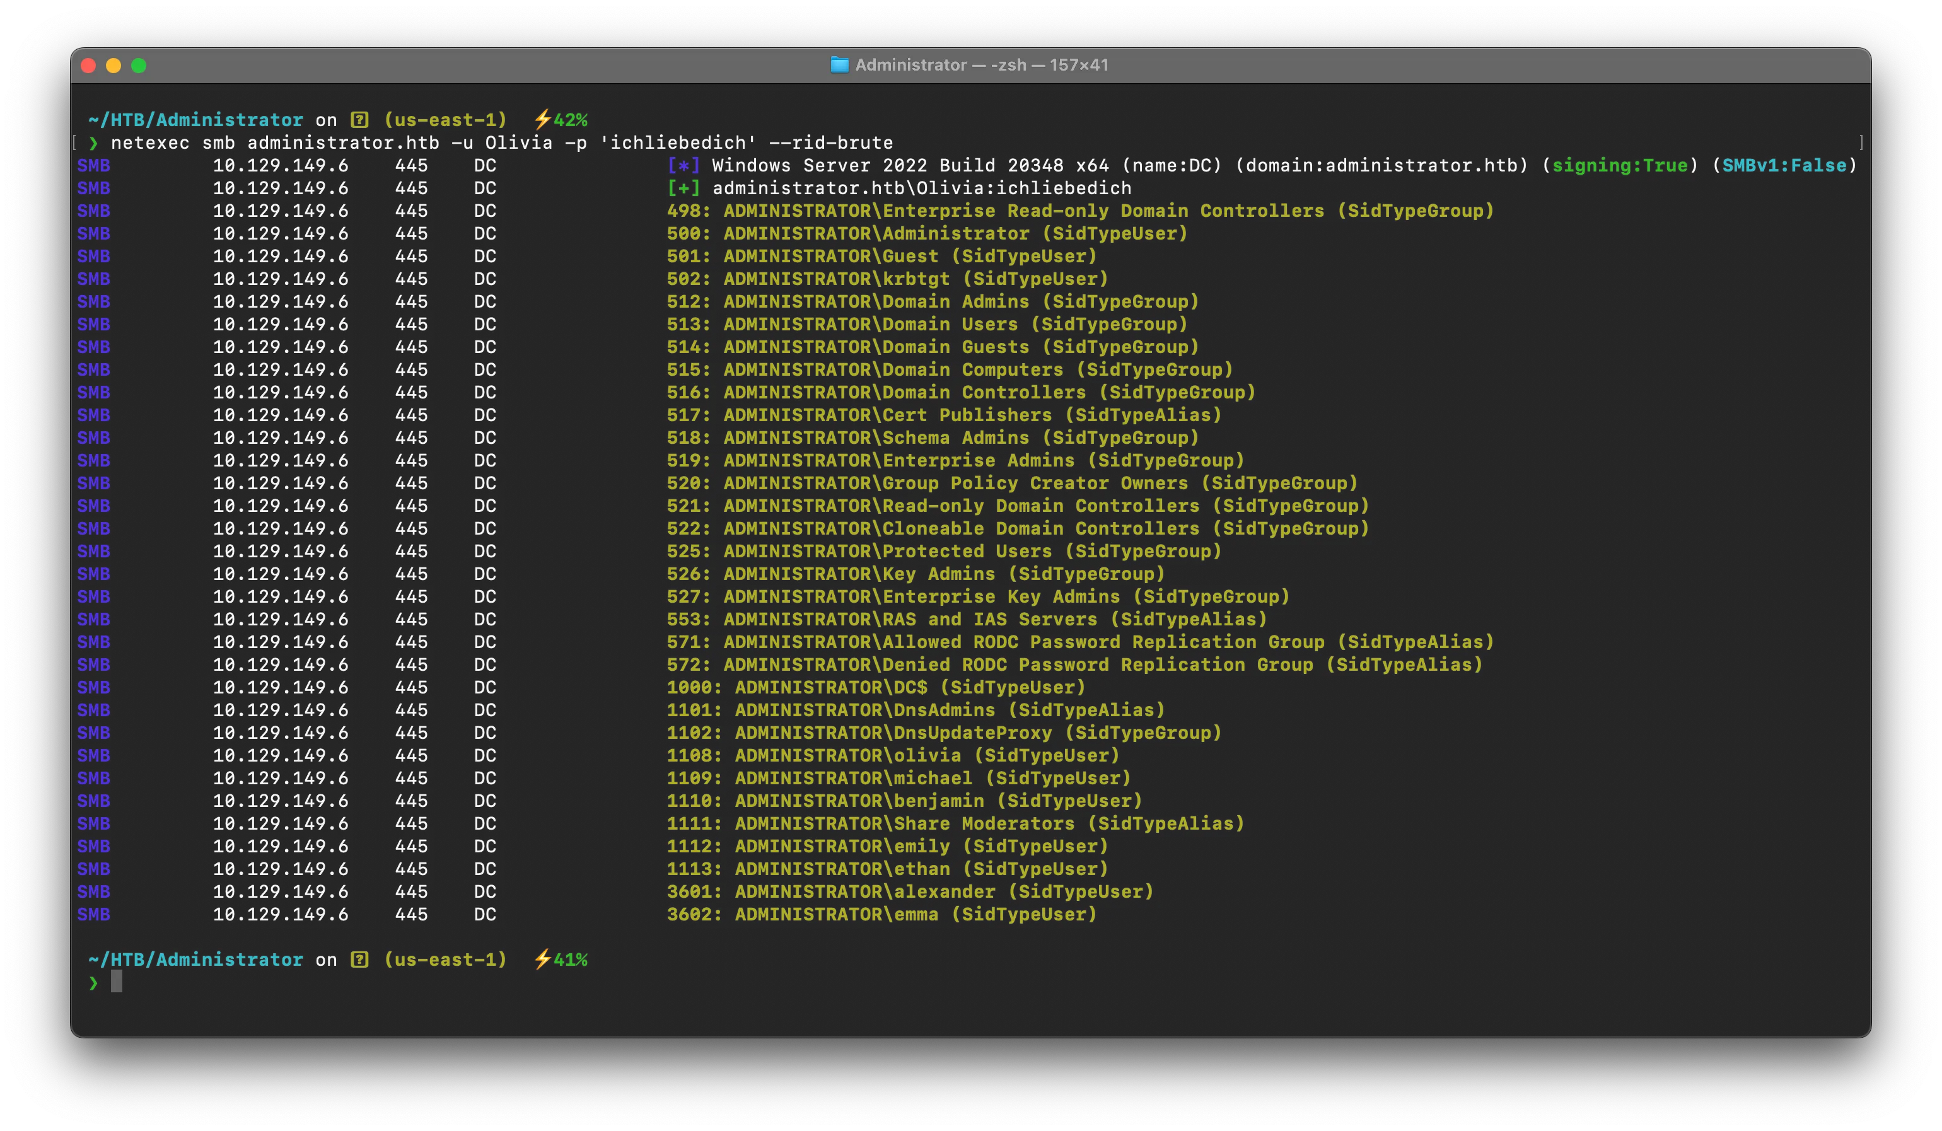Click the DC hostname on the olivia row
The width and height of the screenshot is (1942, 1131).
click(485, 756)
